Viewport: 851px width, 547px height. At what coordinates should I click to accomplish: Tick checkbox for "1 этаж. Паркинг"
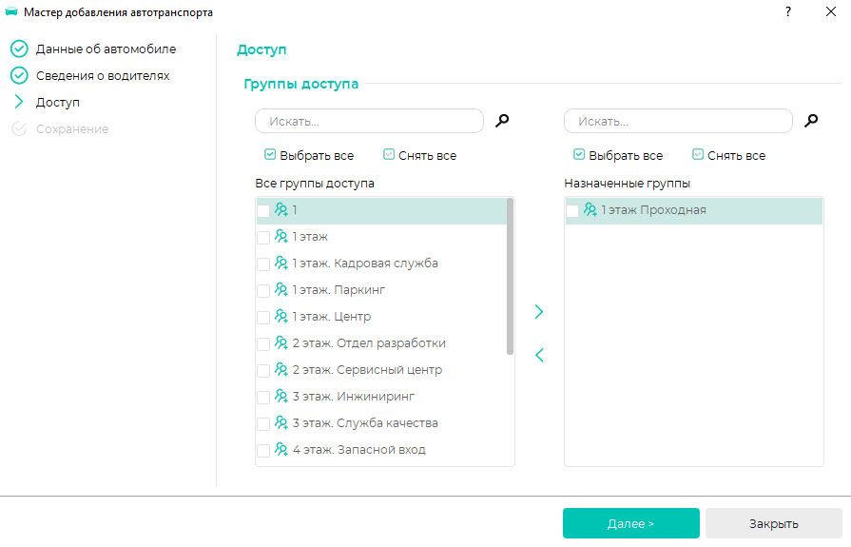[263, 290]
